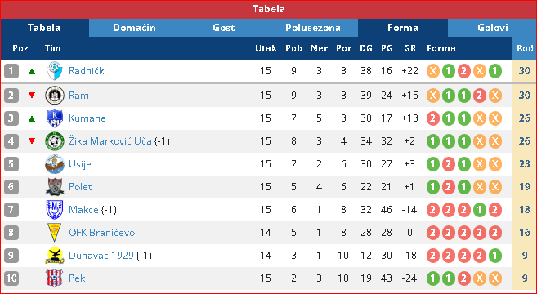
Task: Click the Kumane team badge
Action: click(55, 118)
